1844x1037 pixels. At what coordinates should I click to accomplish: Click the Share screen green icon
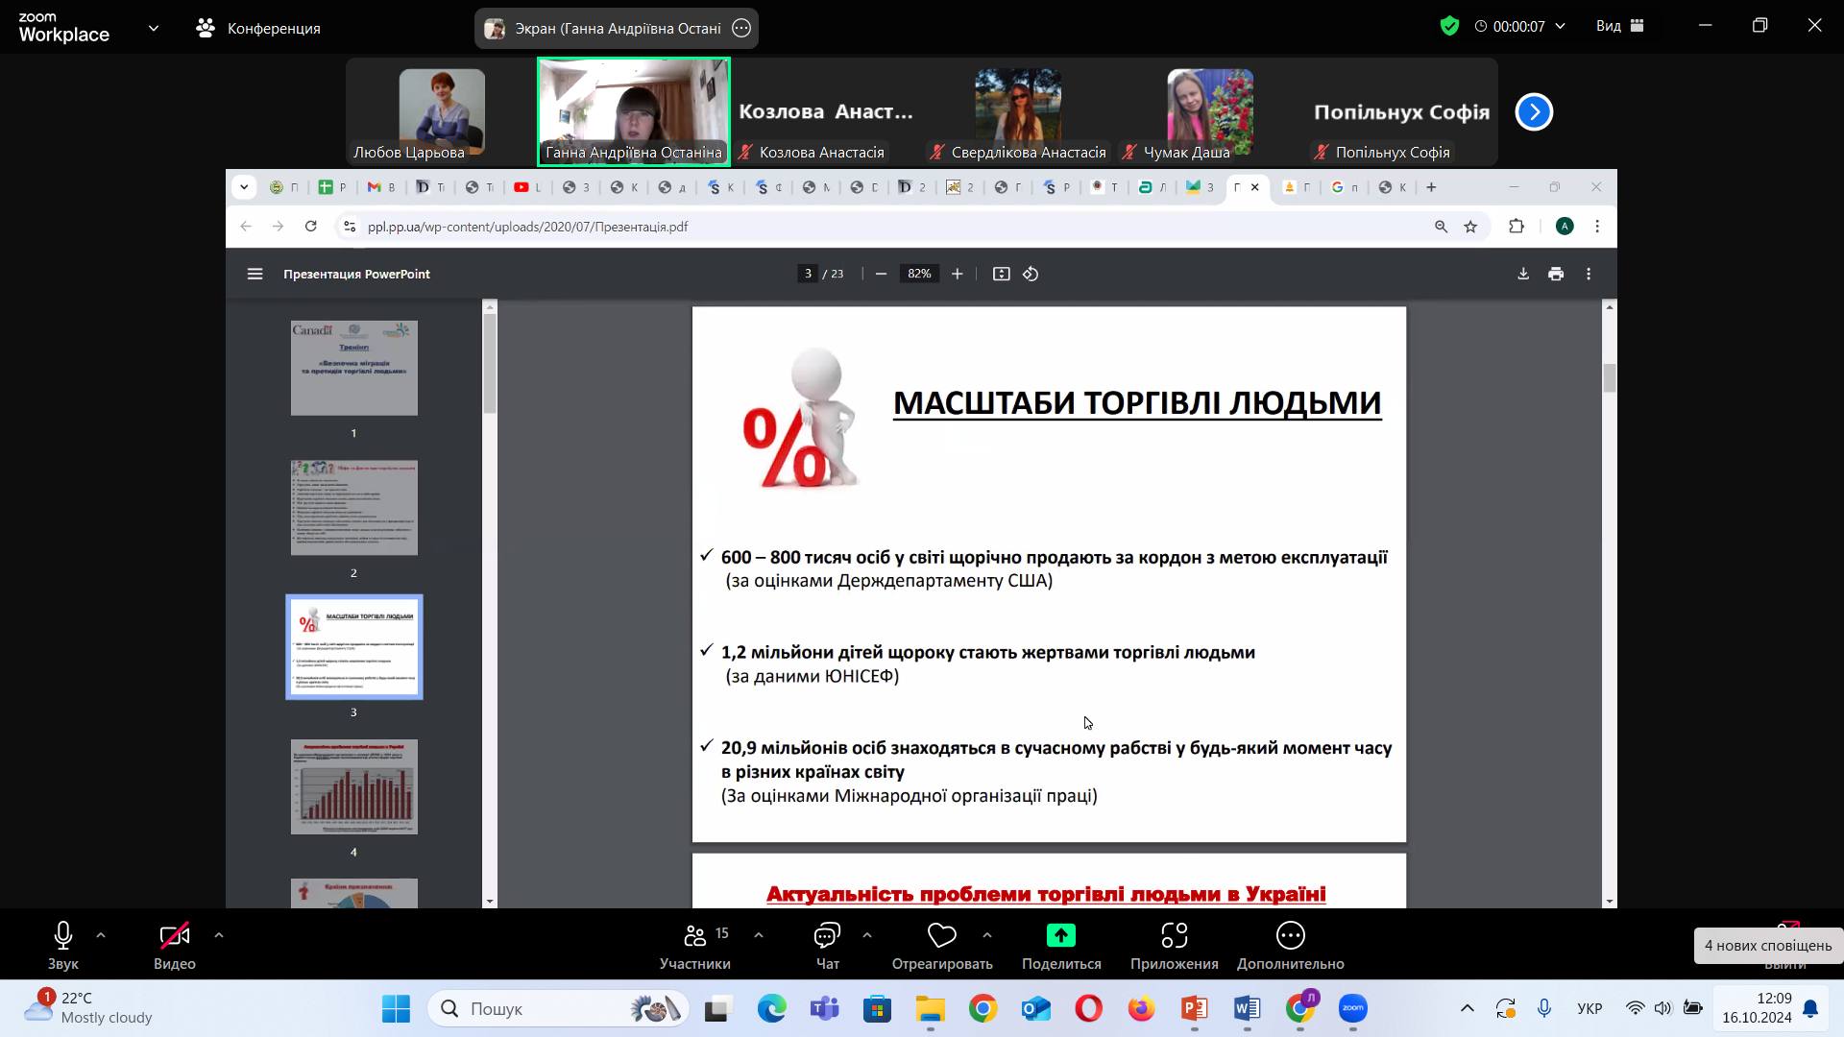1060,935
